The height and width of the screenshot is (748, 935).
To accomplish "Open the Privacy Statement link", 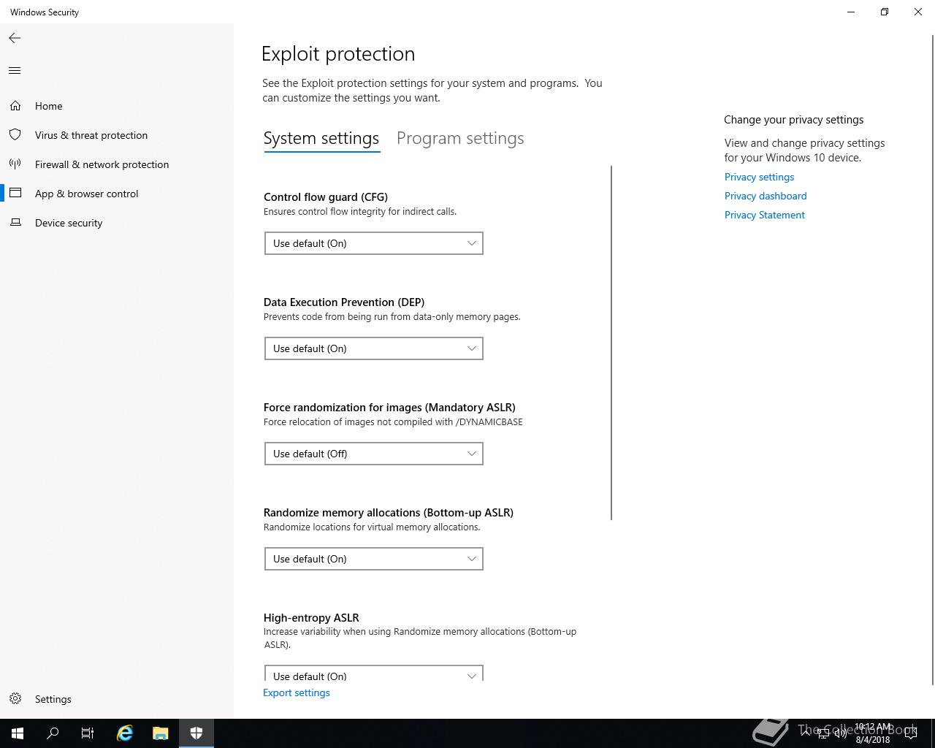I will [x=765, y=215].
